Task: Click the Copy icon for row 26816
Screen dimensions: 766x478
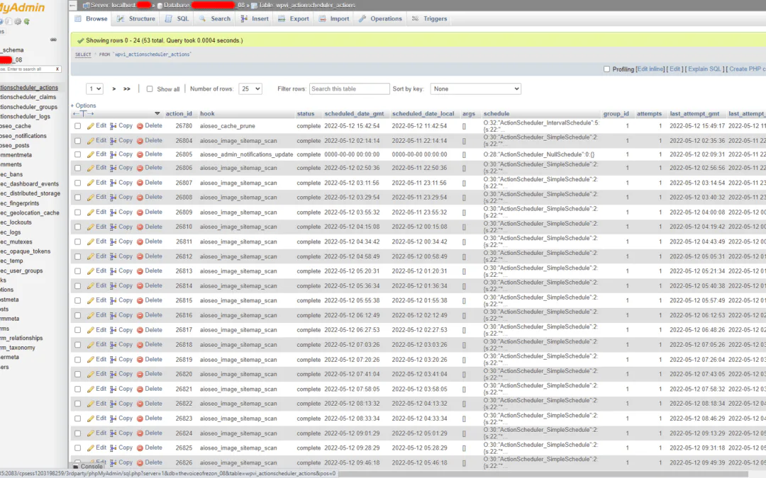Action: [x=113, y=316]
